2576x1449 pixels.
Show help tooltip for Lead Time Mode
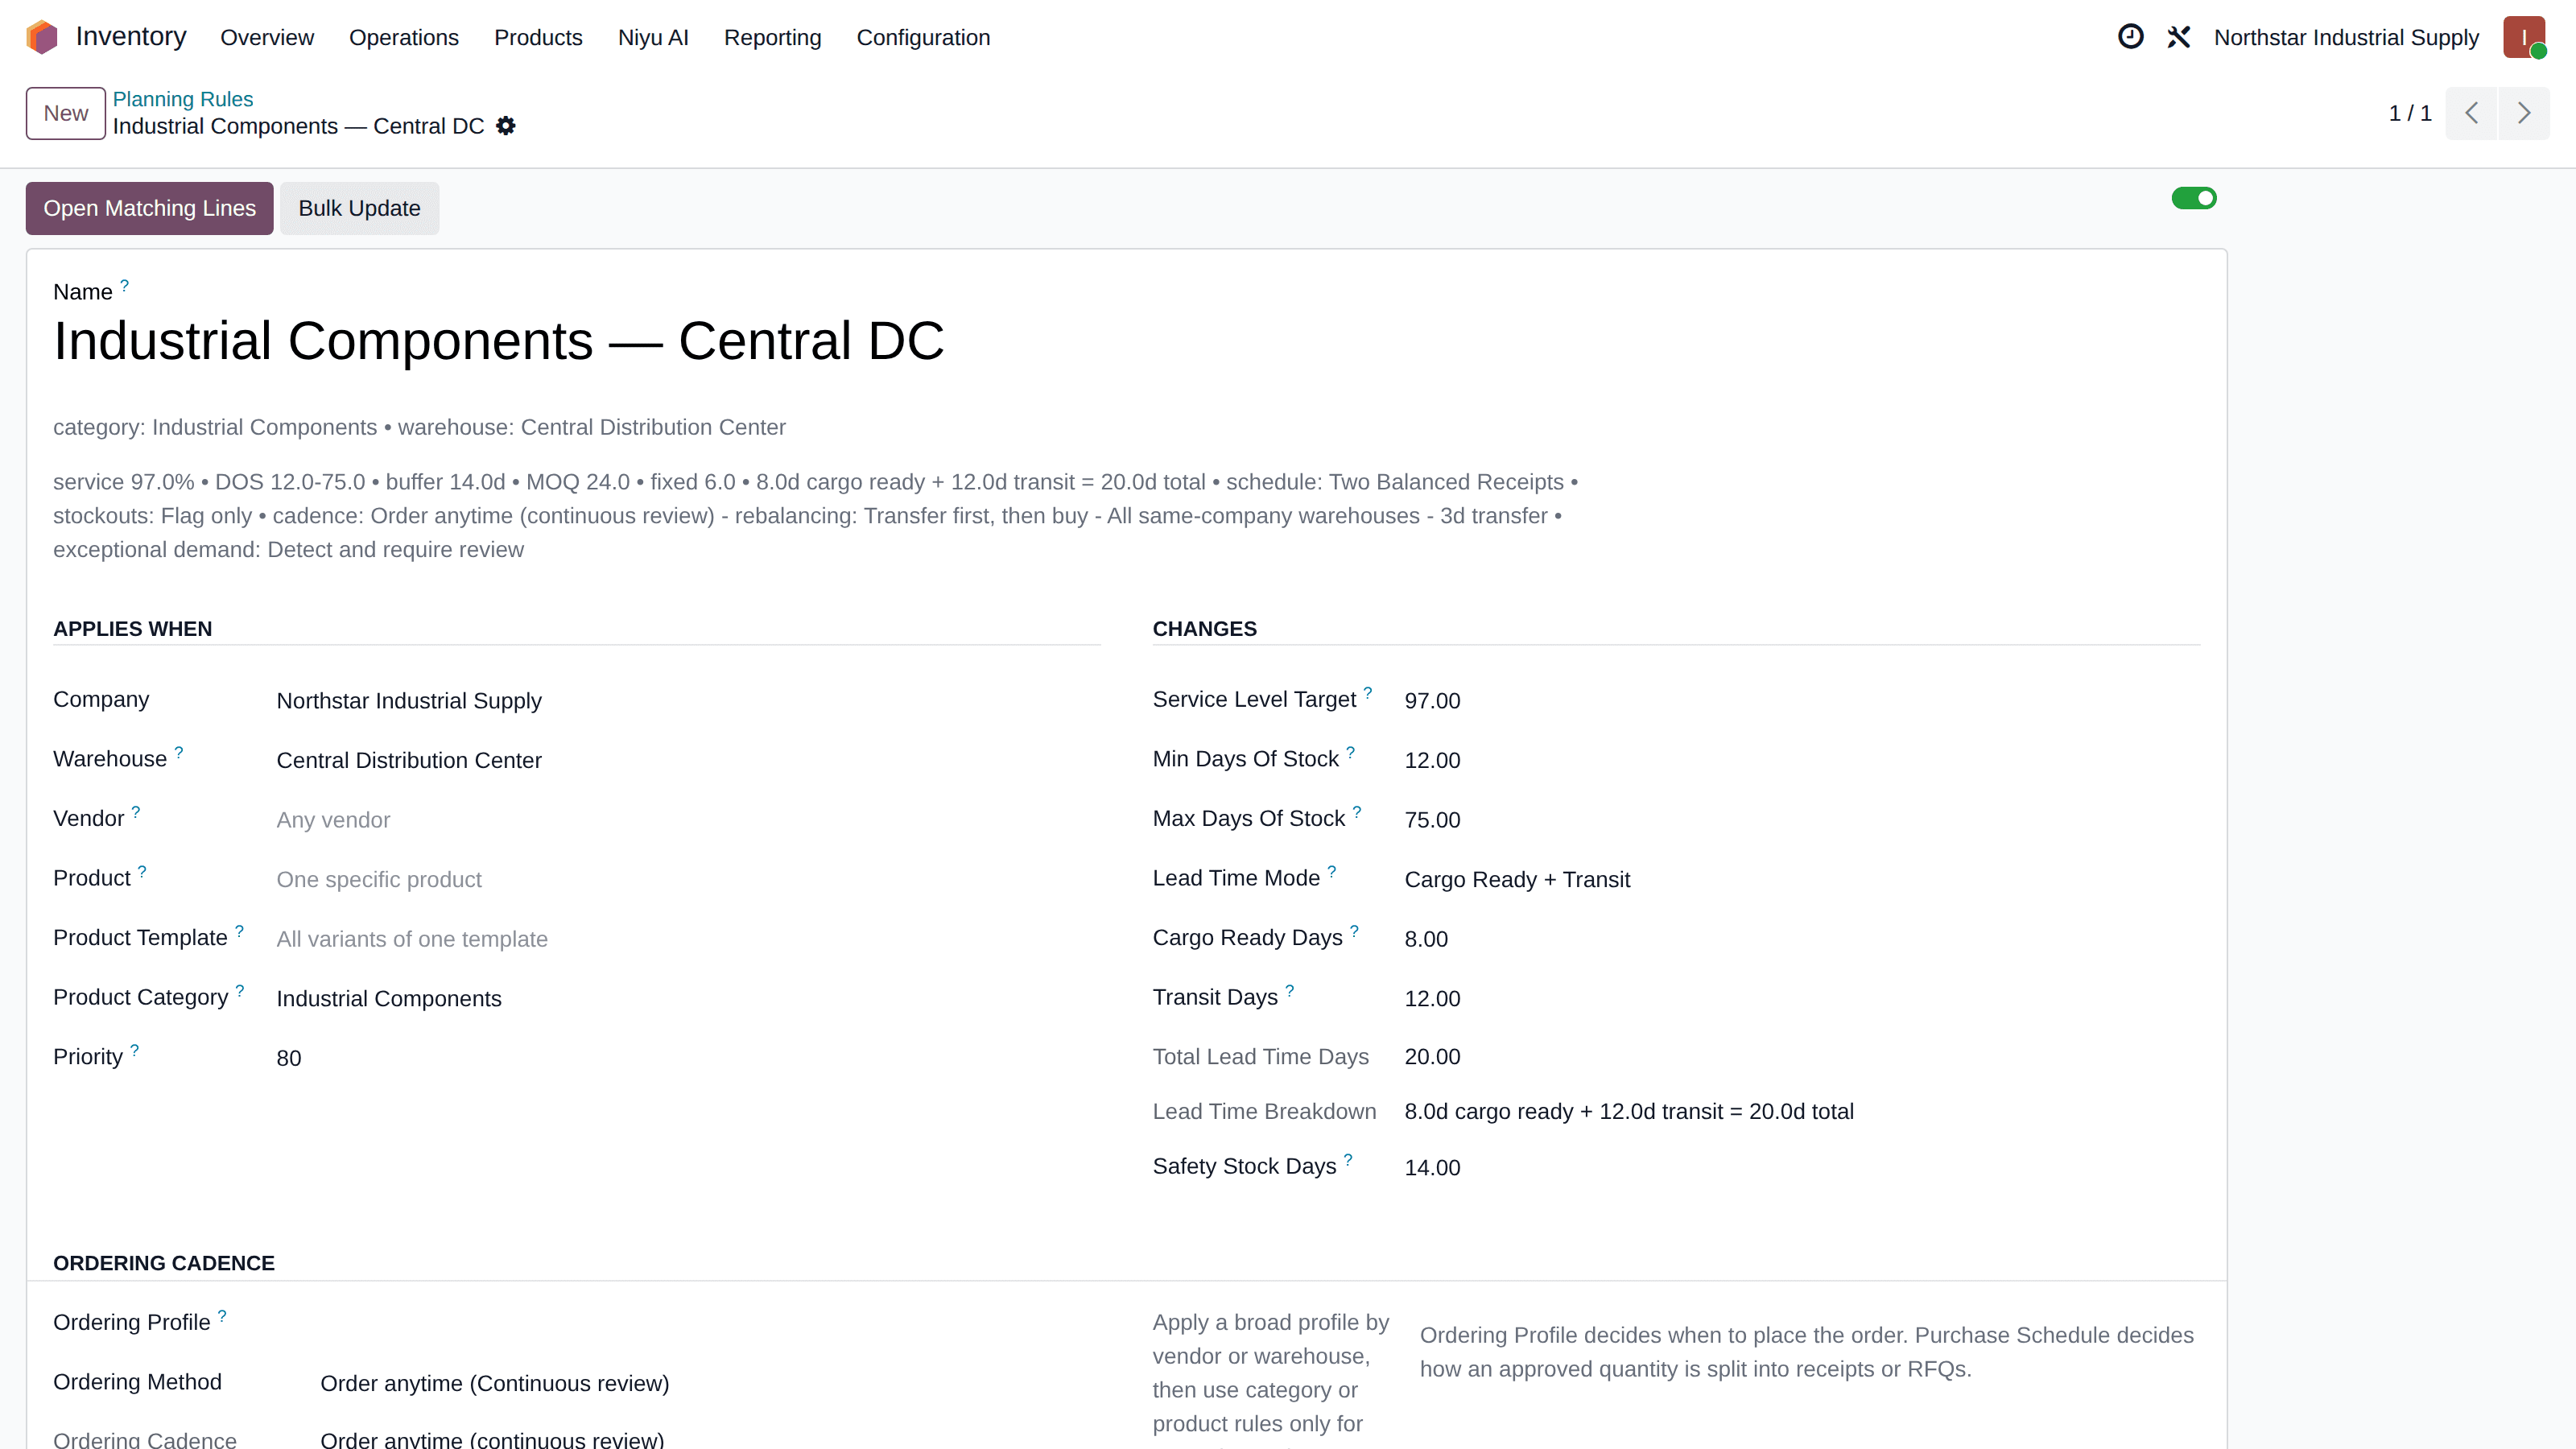[1332, 871]
